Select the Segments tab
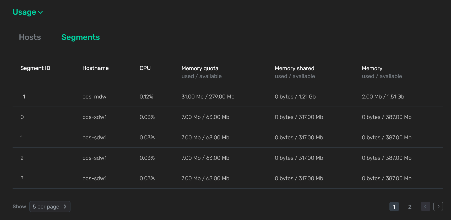 click(x=80, y=37)
